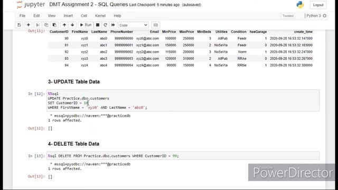Paste cells below icon
The image size is (338, 190).
pos(54,25)
